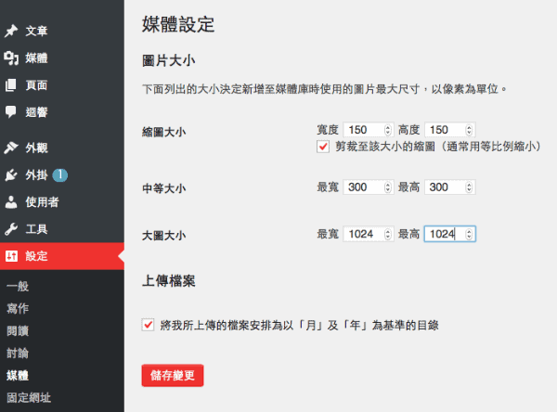The image size is (557, 412).
Task: Click the stepper on 中等大小 最高 field
Action: tap(469, 187)
